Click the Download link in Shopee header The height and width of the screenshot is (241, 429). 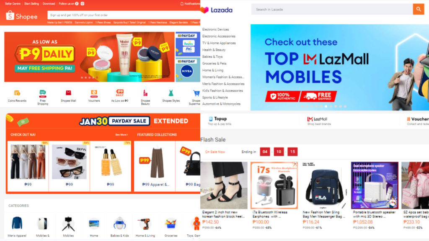click(49, 3)
